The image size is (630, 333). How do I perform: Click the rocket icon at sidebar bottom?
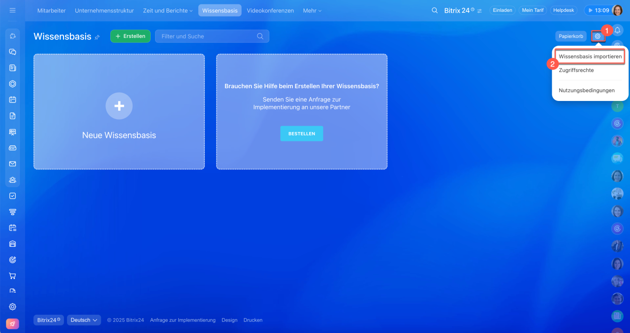click(x=13, y=324)
